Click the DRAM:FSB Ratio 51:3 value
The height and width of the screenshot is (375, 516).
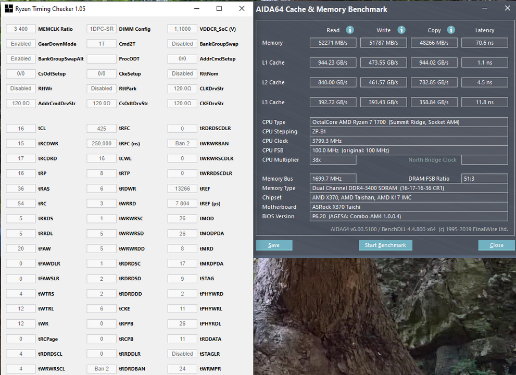click(x=484, y=179)
